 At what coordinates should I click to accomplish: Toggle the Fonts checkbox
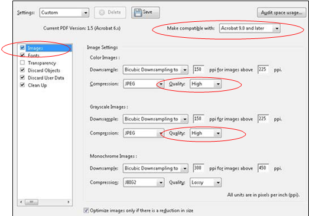pos(22,55)
